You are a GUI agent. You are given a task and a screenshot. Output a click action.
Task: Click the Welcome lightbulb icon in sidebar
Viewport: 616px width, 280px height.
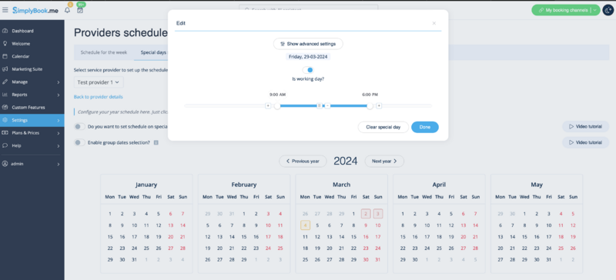pos(5,44)
